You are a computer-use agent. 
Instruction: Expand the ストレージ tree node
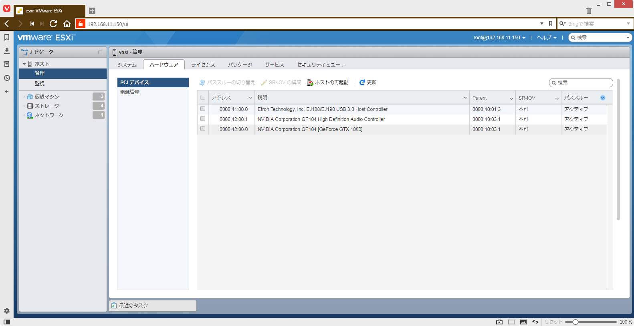point(24,106)
